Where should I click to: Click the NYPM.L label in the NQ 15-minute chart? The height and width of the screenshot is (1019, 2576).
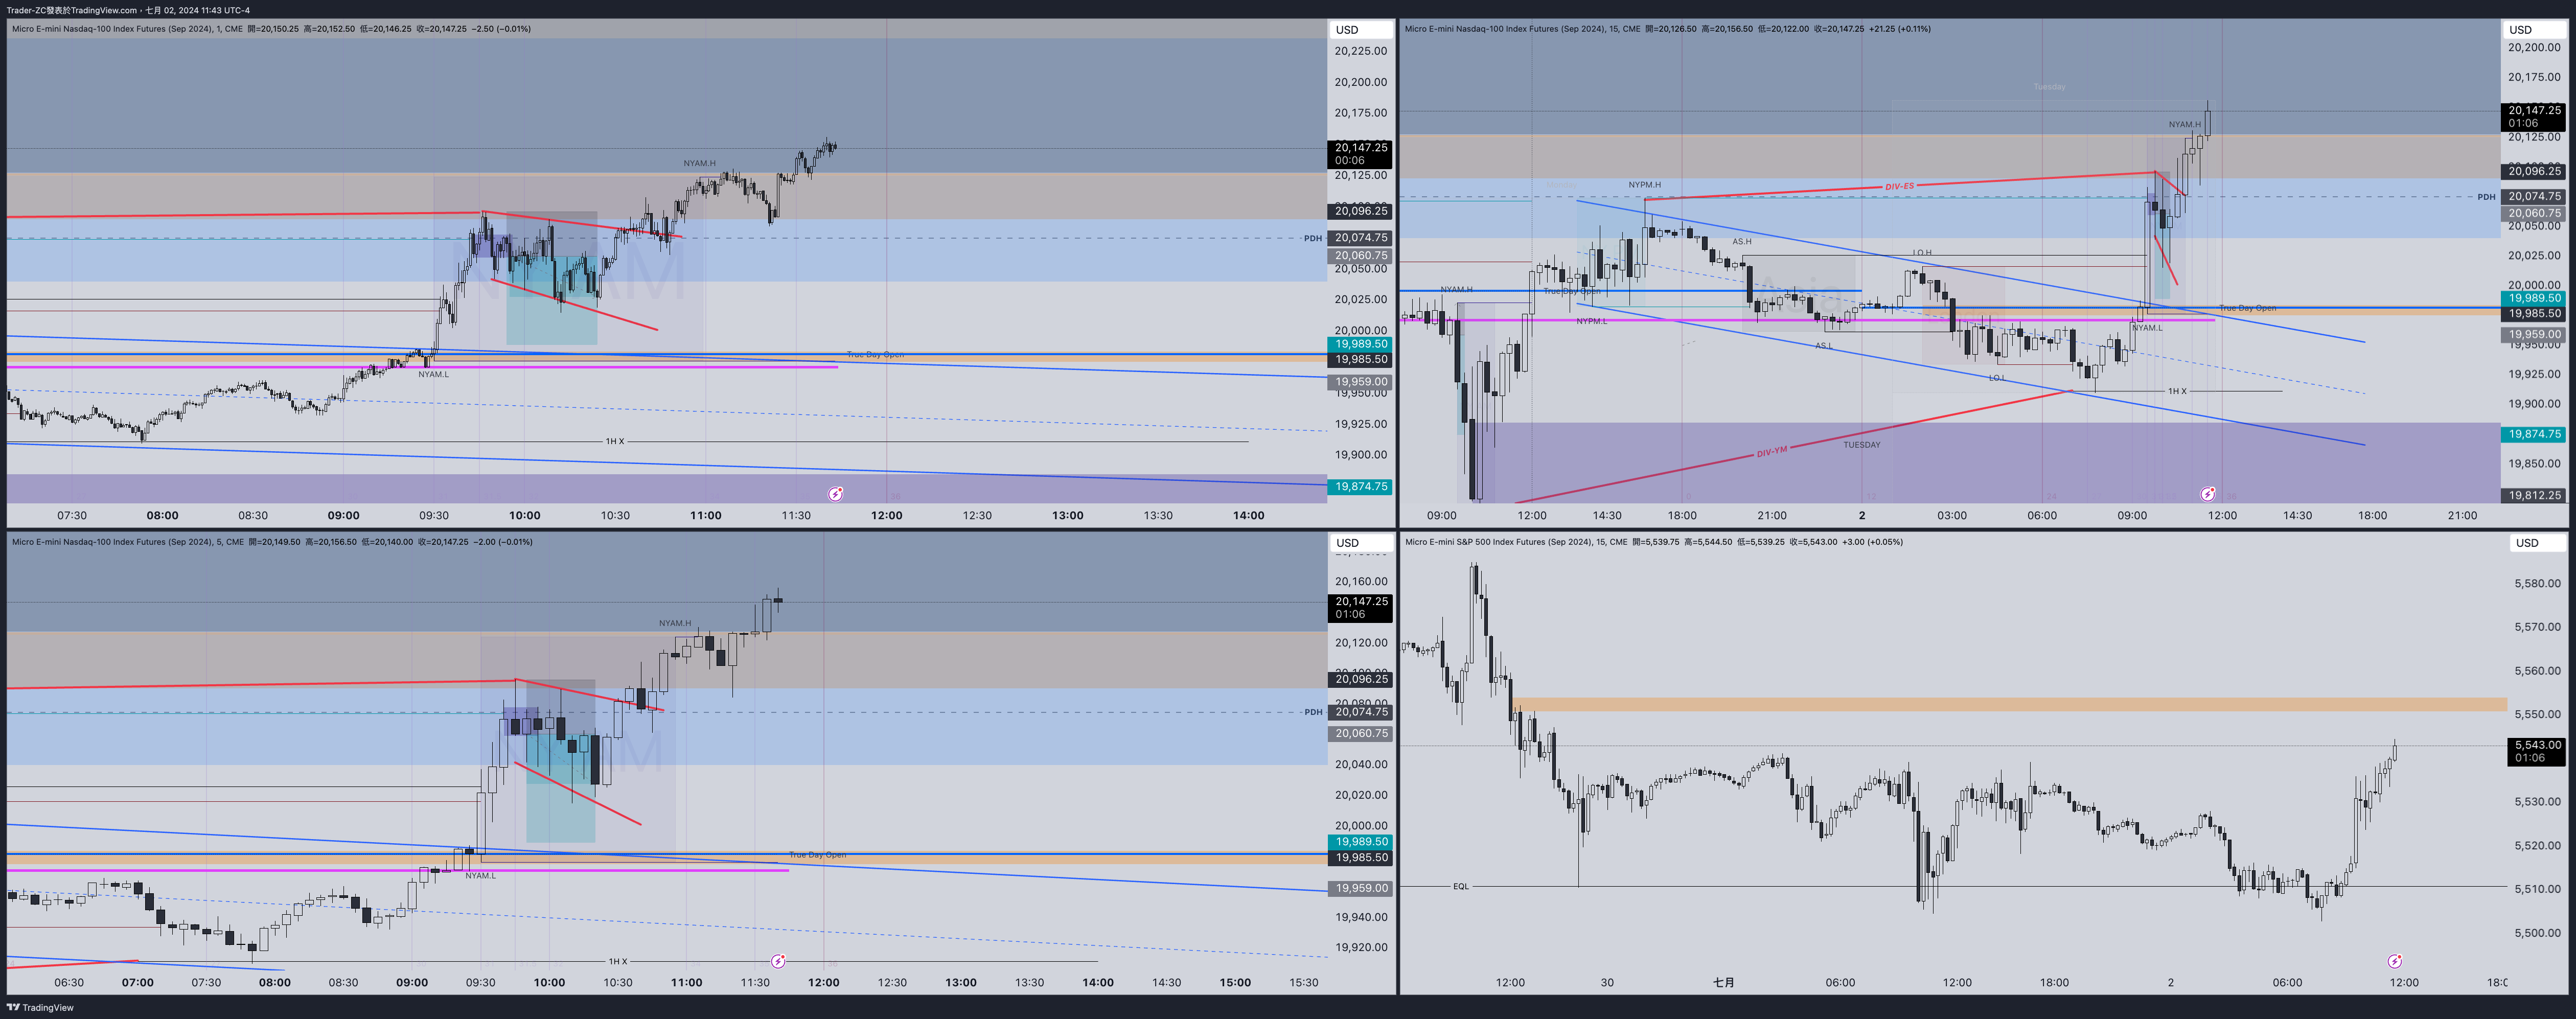(x=1591, y=321)
